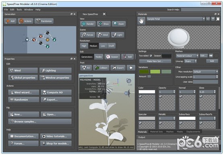Screen dimensions: 223x155
Task: Click the left arrow button in Post toolbar
Action: coord(131,68)
